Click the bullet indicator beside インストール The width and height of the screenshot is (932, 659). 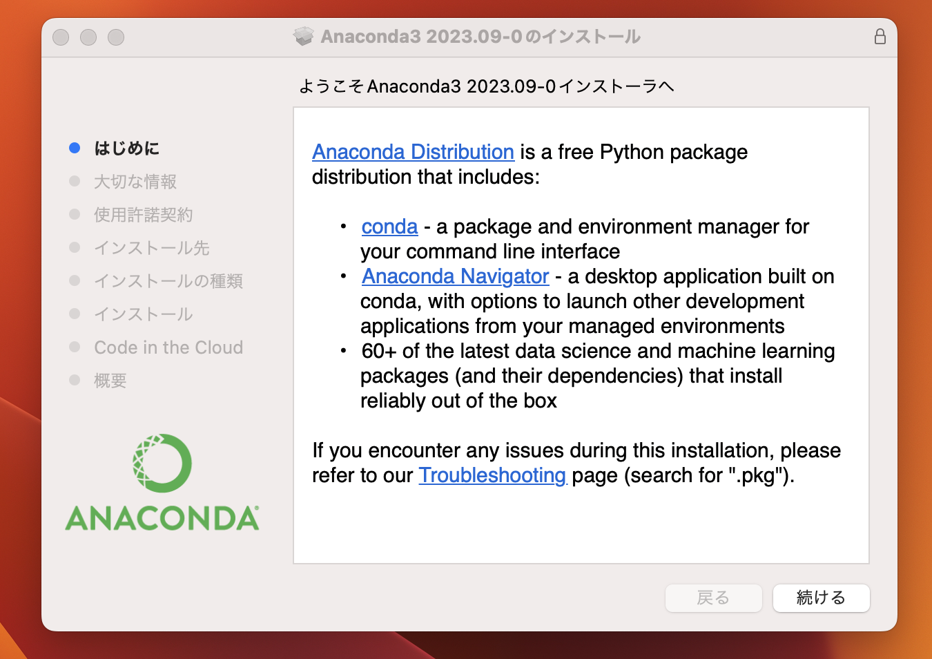pos(74,314)
